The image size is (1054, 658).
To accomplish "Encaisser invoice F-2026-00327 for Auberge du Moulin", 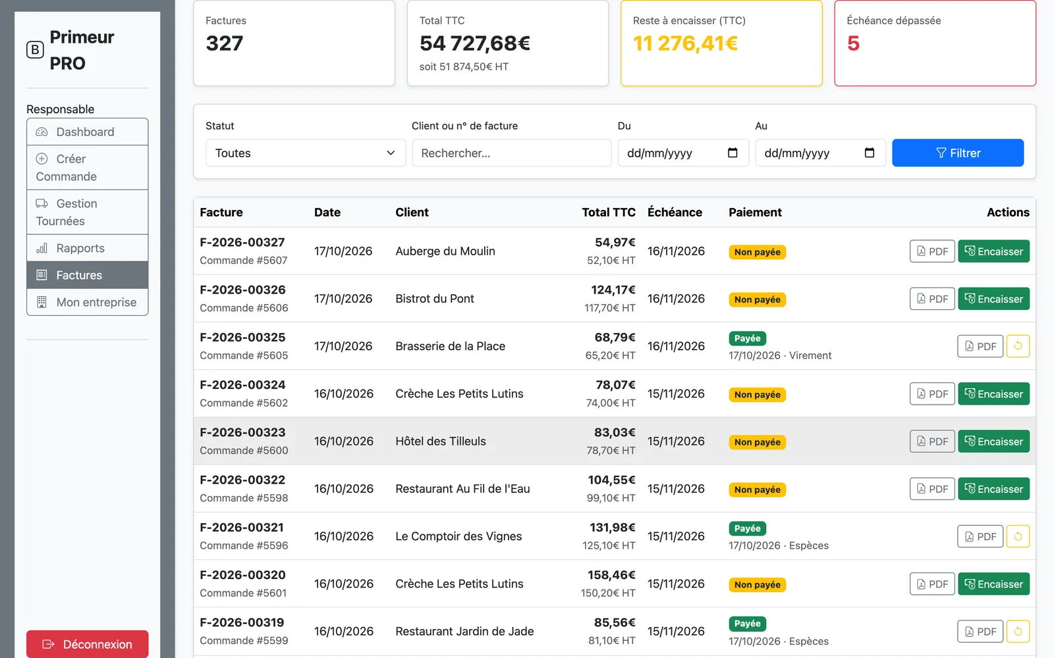I will 993,251.
